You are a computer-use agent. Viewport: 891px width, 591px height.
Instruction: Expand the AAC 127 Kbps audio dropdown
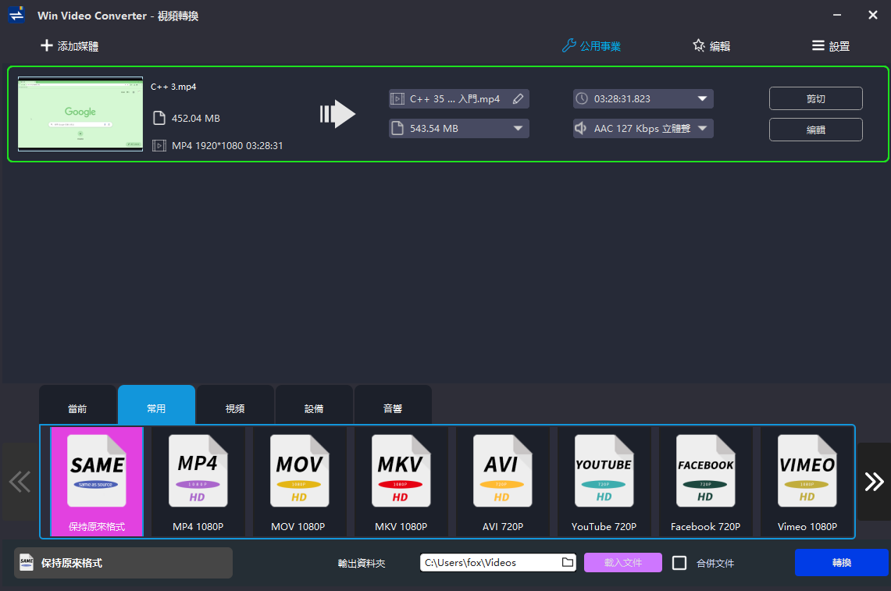pyautogui.click(x=701, y=128)
